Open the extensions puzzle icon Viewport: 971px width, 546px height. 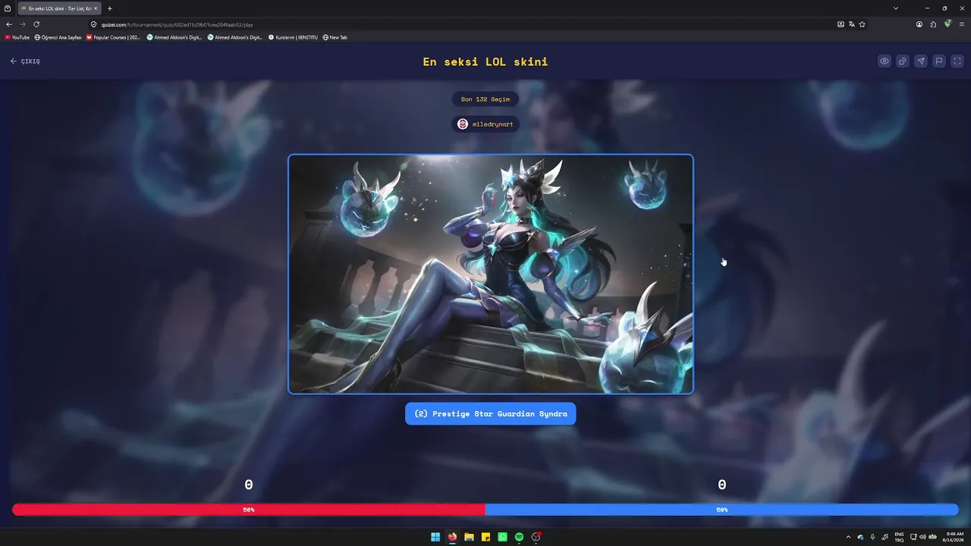click(x=933, y=24)
